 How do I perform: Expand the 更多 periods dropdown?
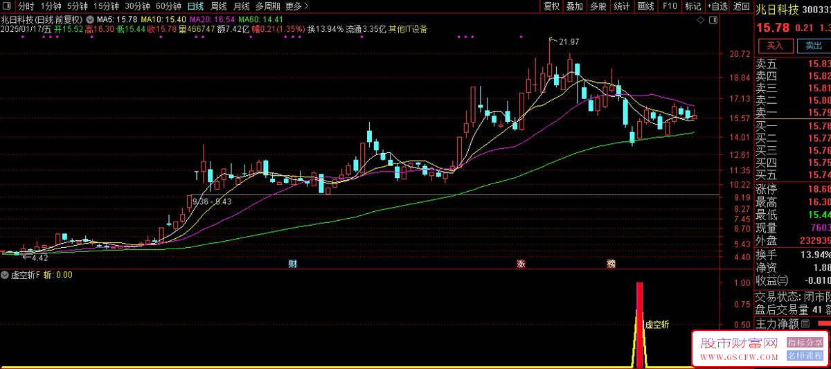(297, 6)
